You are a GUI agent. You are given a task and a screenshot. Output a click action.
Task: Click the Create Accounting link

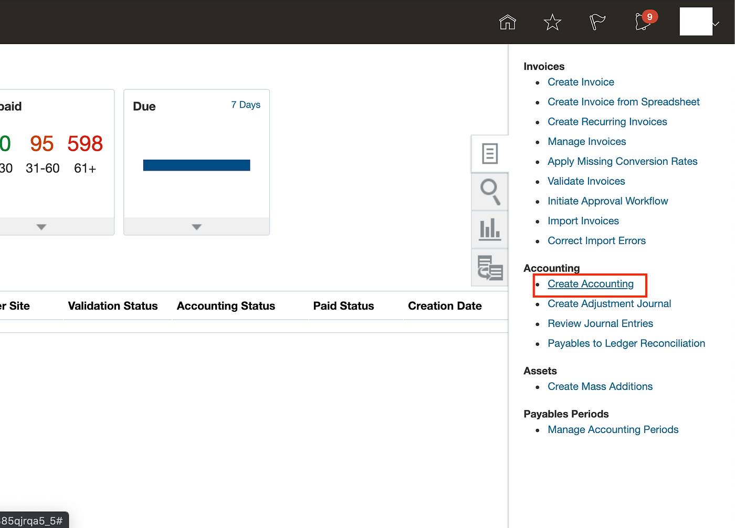pos(591,284)
